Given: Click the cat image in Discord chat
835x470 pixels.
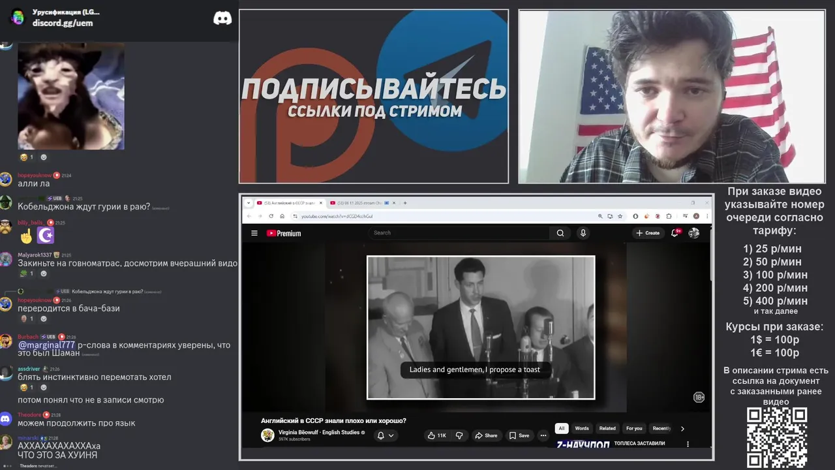Looking at the screenshot, I should click(x=70, y=96).
